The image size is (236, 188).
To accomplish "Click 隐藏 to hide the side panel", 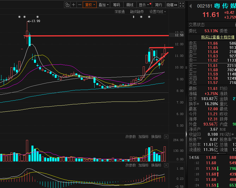I will point(172,5).
